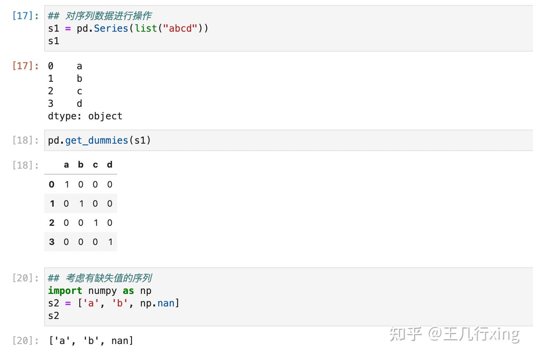
Task: Click row index 2 of the dataframe
Action: pos(52,223)
